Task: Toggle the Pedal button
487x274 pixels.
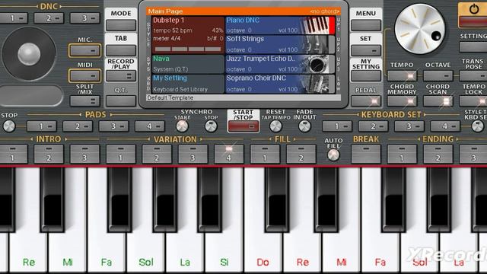Action: point(366,101)
